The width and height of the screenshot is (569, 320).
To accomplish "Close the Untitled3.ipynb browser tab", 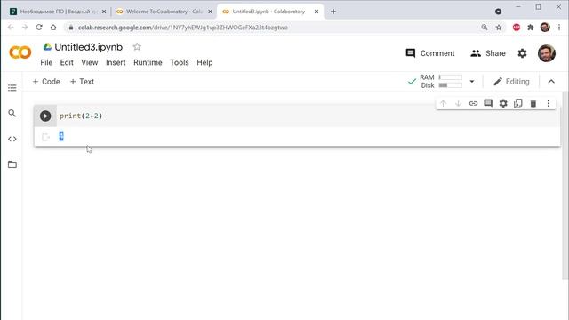I will coord(317,12).
